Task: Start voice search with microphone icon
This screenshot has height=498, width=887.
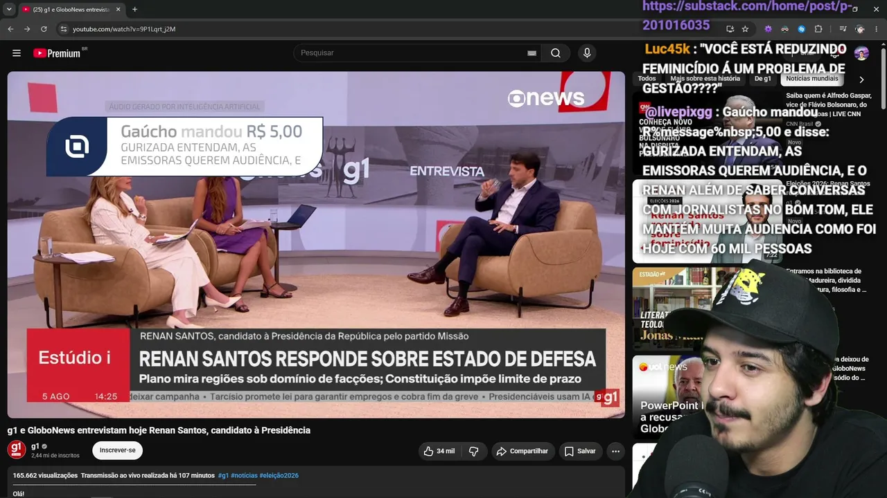Action: pyautogui.click(x=587, y=53)
